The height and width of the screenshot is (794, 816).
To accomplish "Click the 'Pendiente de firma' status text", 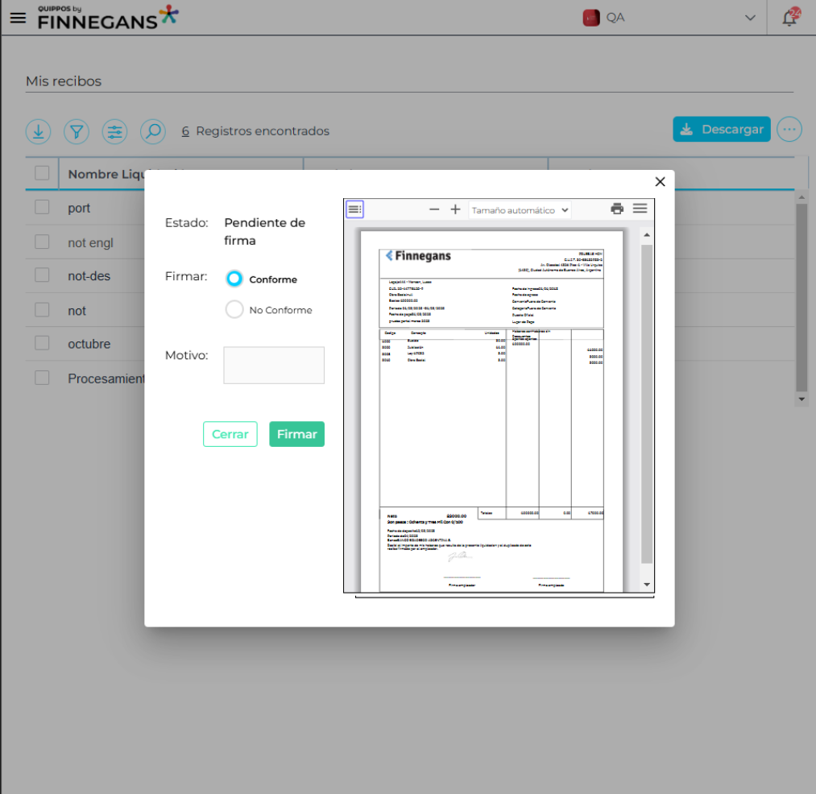I will [x=264, y=232].
